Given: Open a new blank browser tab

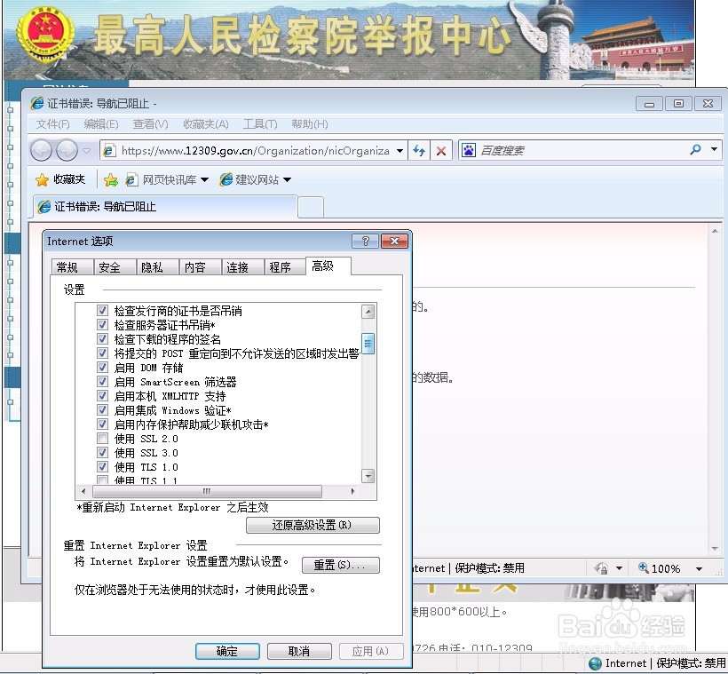Looking at the screenshot, I should coord(311,207).
